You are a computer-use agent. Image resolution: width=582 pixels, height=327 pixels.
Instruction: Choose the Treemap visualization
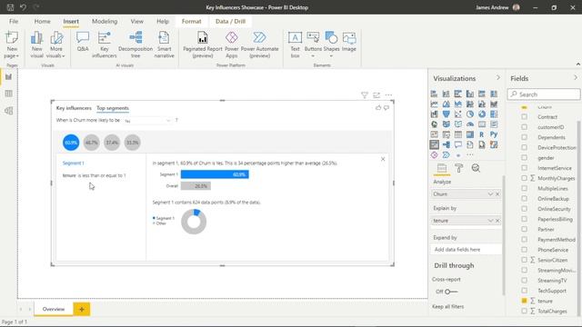(x=494, y=114)
